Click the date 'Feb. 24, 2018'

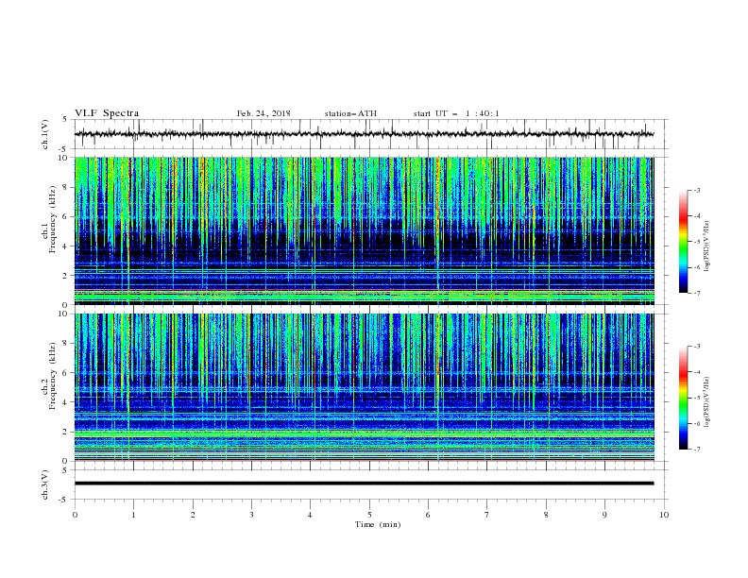(263, 113)
